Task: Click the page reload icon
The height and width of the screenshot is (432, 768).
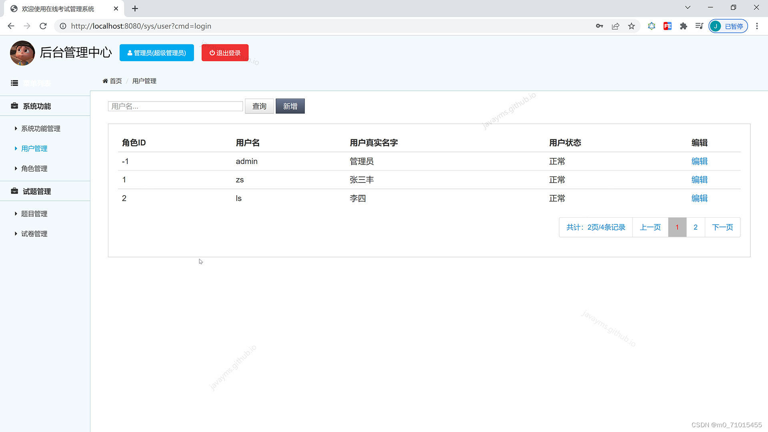Action: pos(43,26)
